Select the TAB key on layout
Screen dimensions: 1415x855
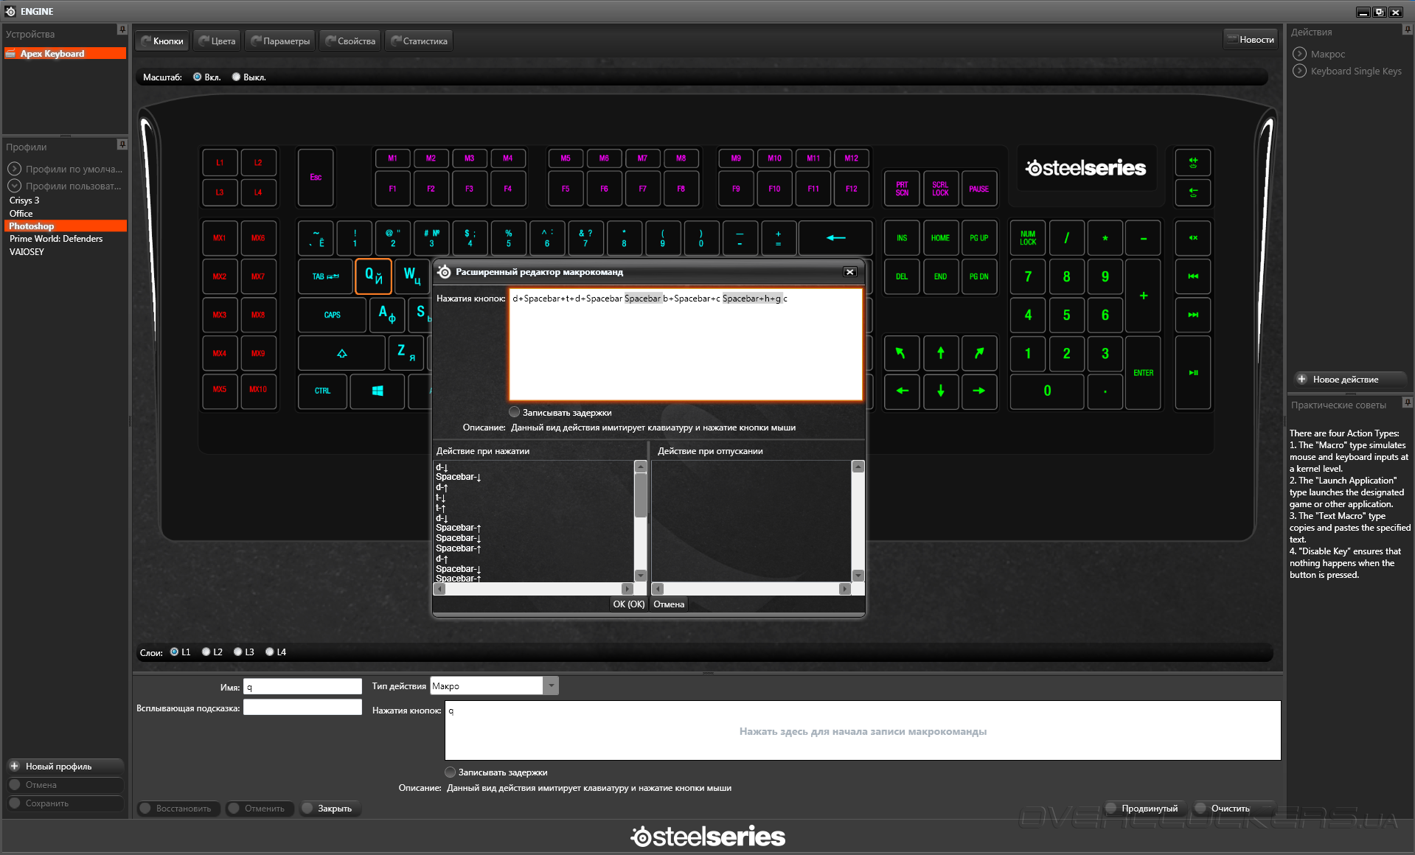click(x=325, y=276)
